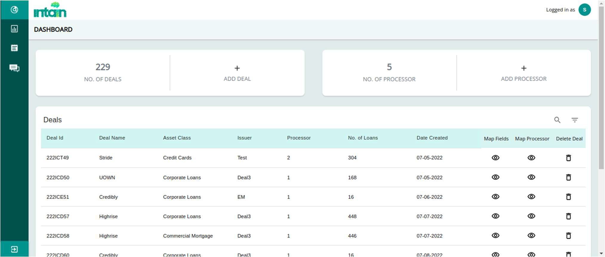Image resolution: width=605 pixels, height=257 pixels.
Task: Click the Add Processor button
Action: (x=524, y=73)
